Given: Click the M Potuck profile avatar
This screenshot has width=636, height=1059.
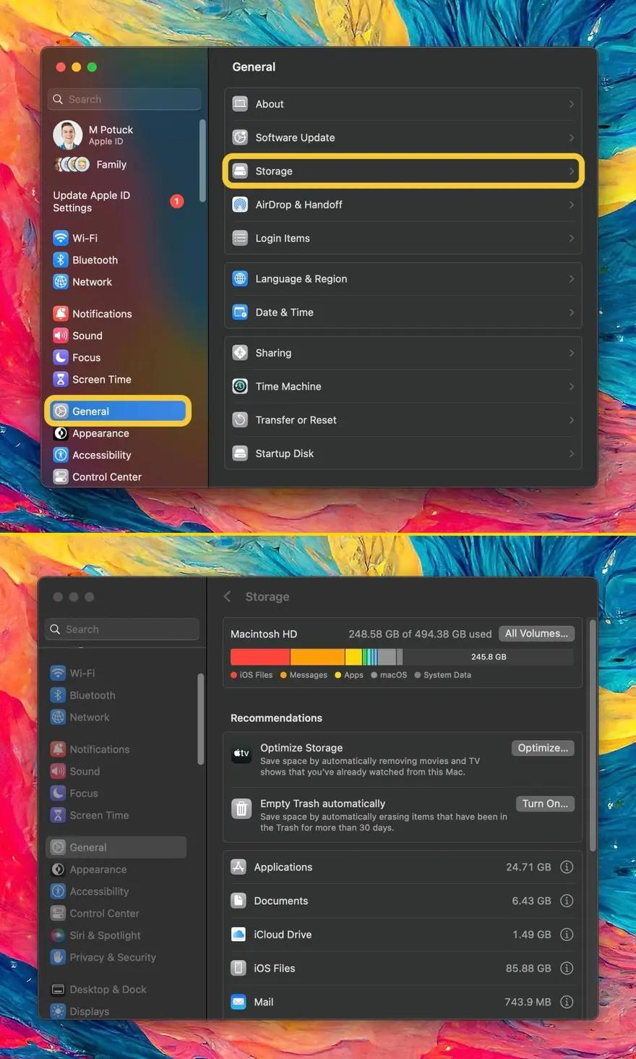Looking at the screenshot, I should tap(67, 135).
